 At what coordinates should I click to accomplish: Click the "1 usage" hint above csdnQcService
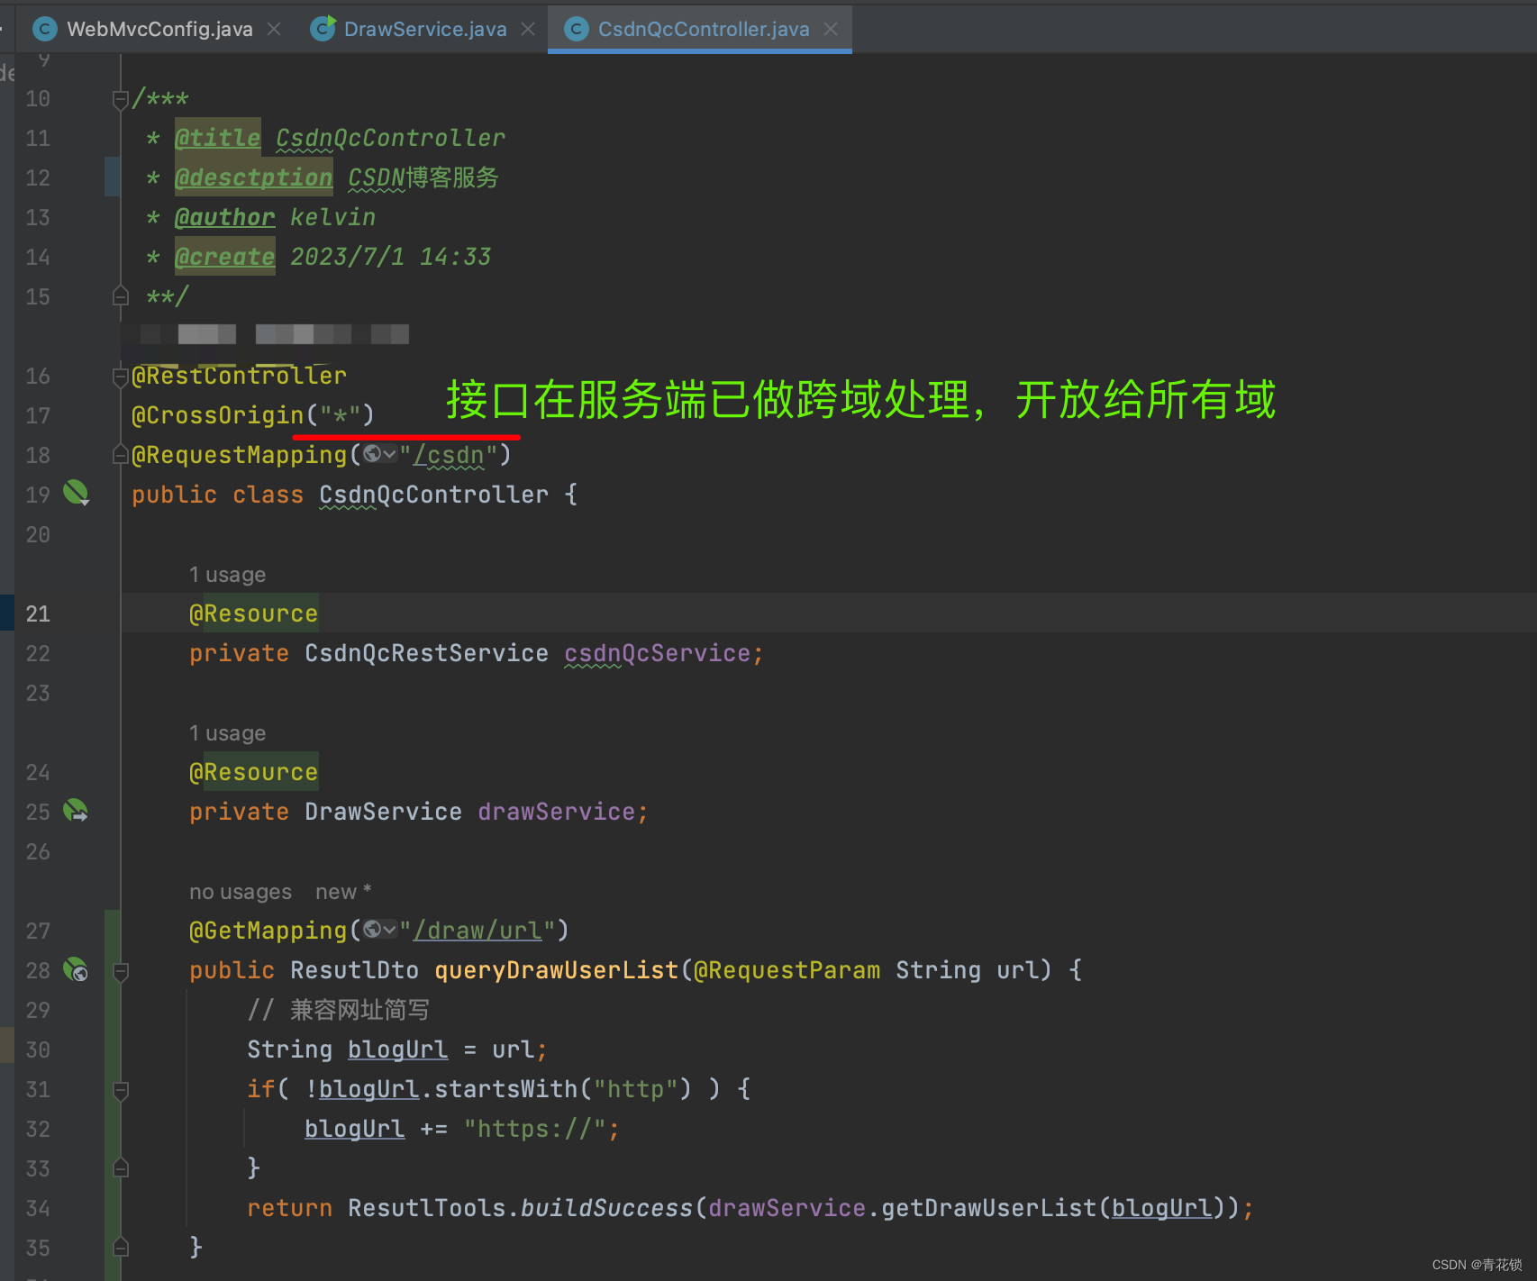pyautogui.click(x=227, y=575)
